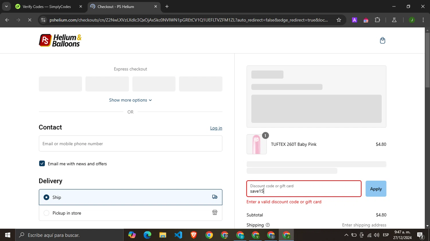Screen dimensions: 430x241
Task: Open Visual Studio Code from taskbar
Action: click(178, 235)
